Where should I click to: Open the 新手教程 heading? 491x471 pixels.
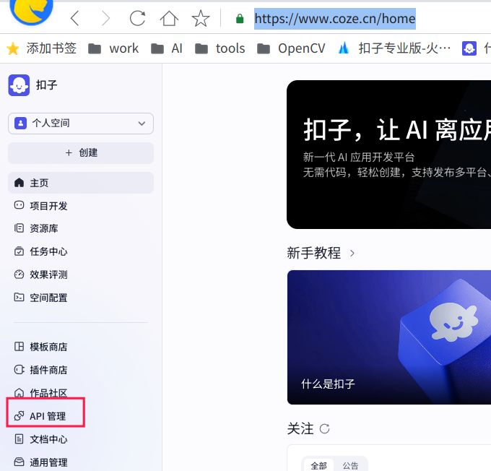314,253
